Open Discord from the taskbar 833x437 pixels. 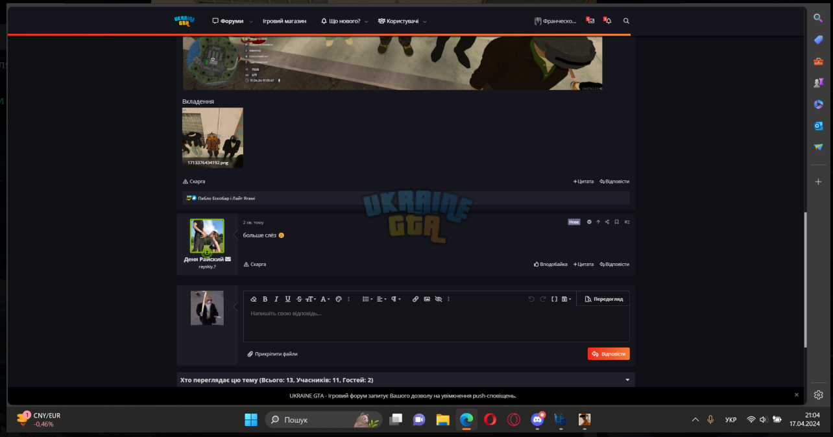(x=537, y=419)
